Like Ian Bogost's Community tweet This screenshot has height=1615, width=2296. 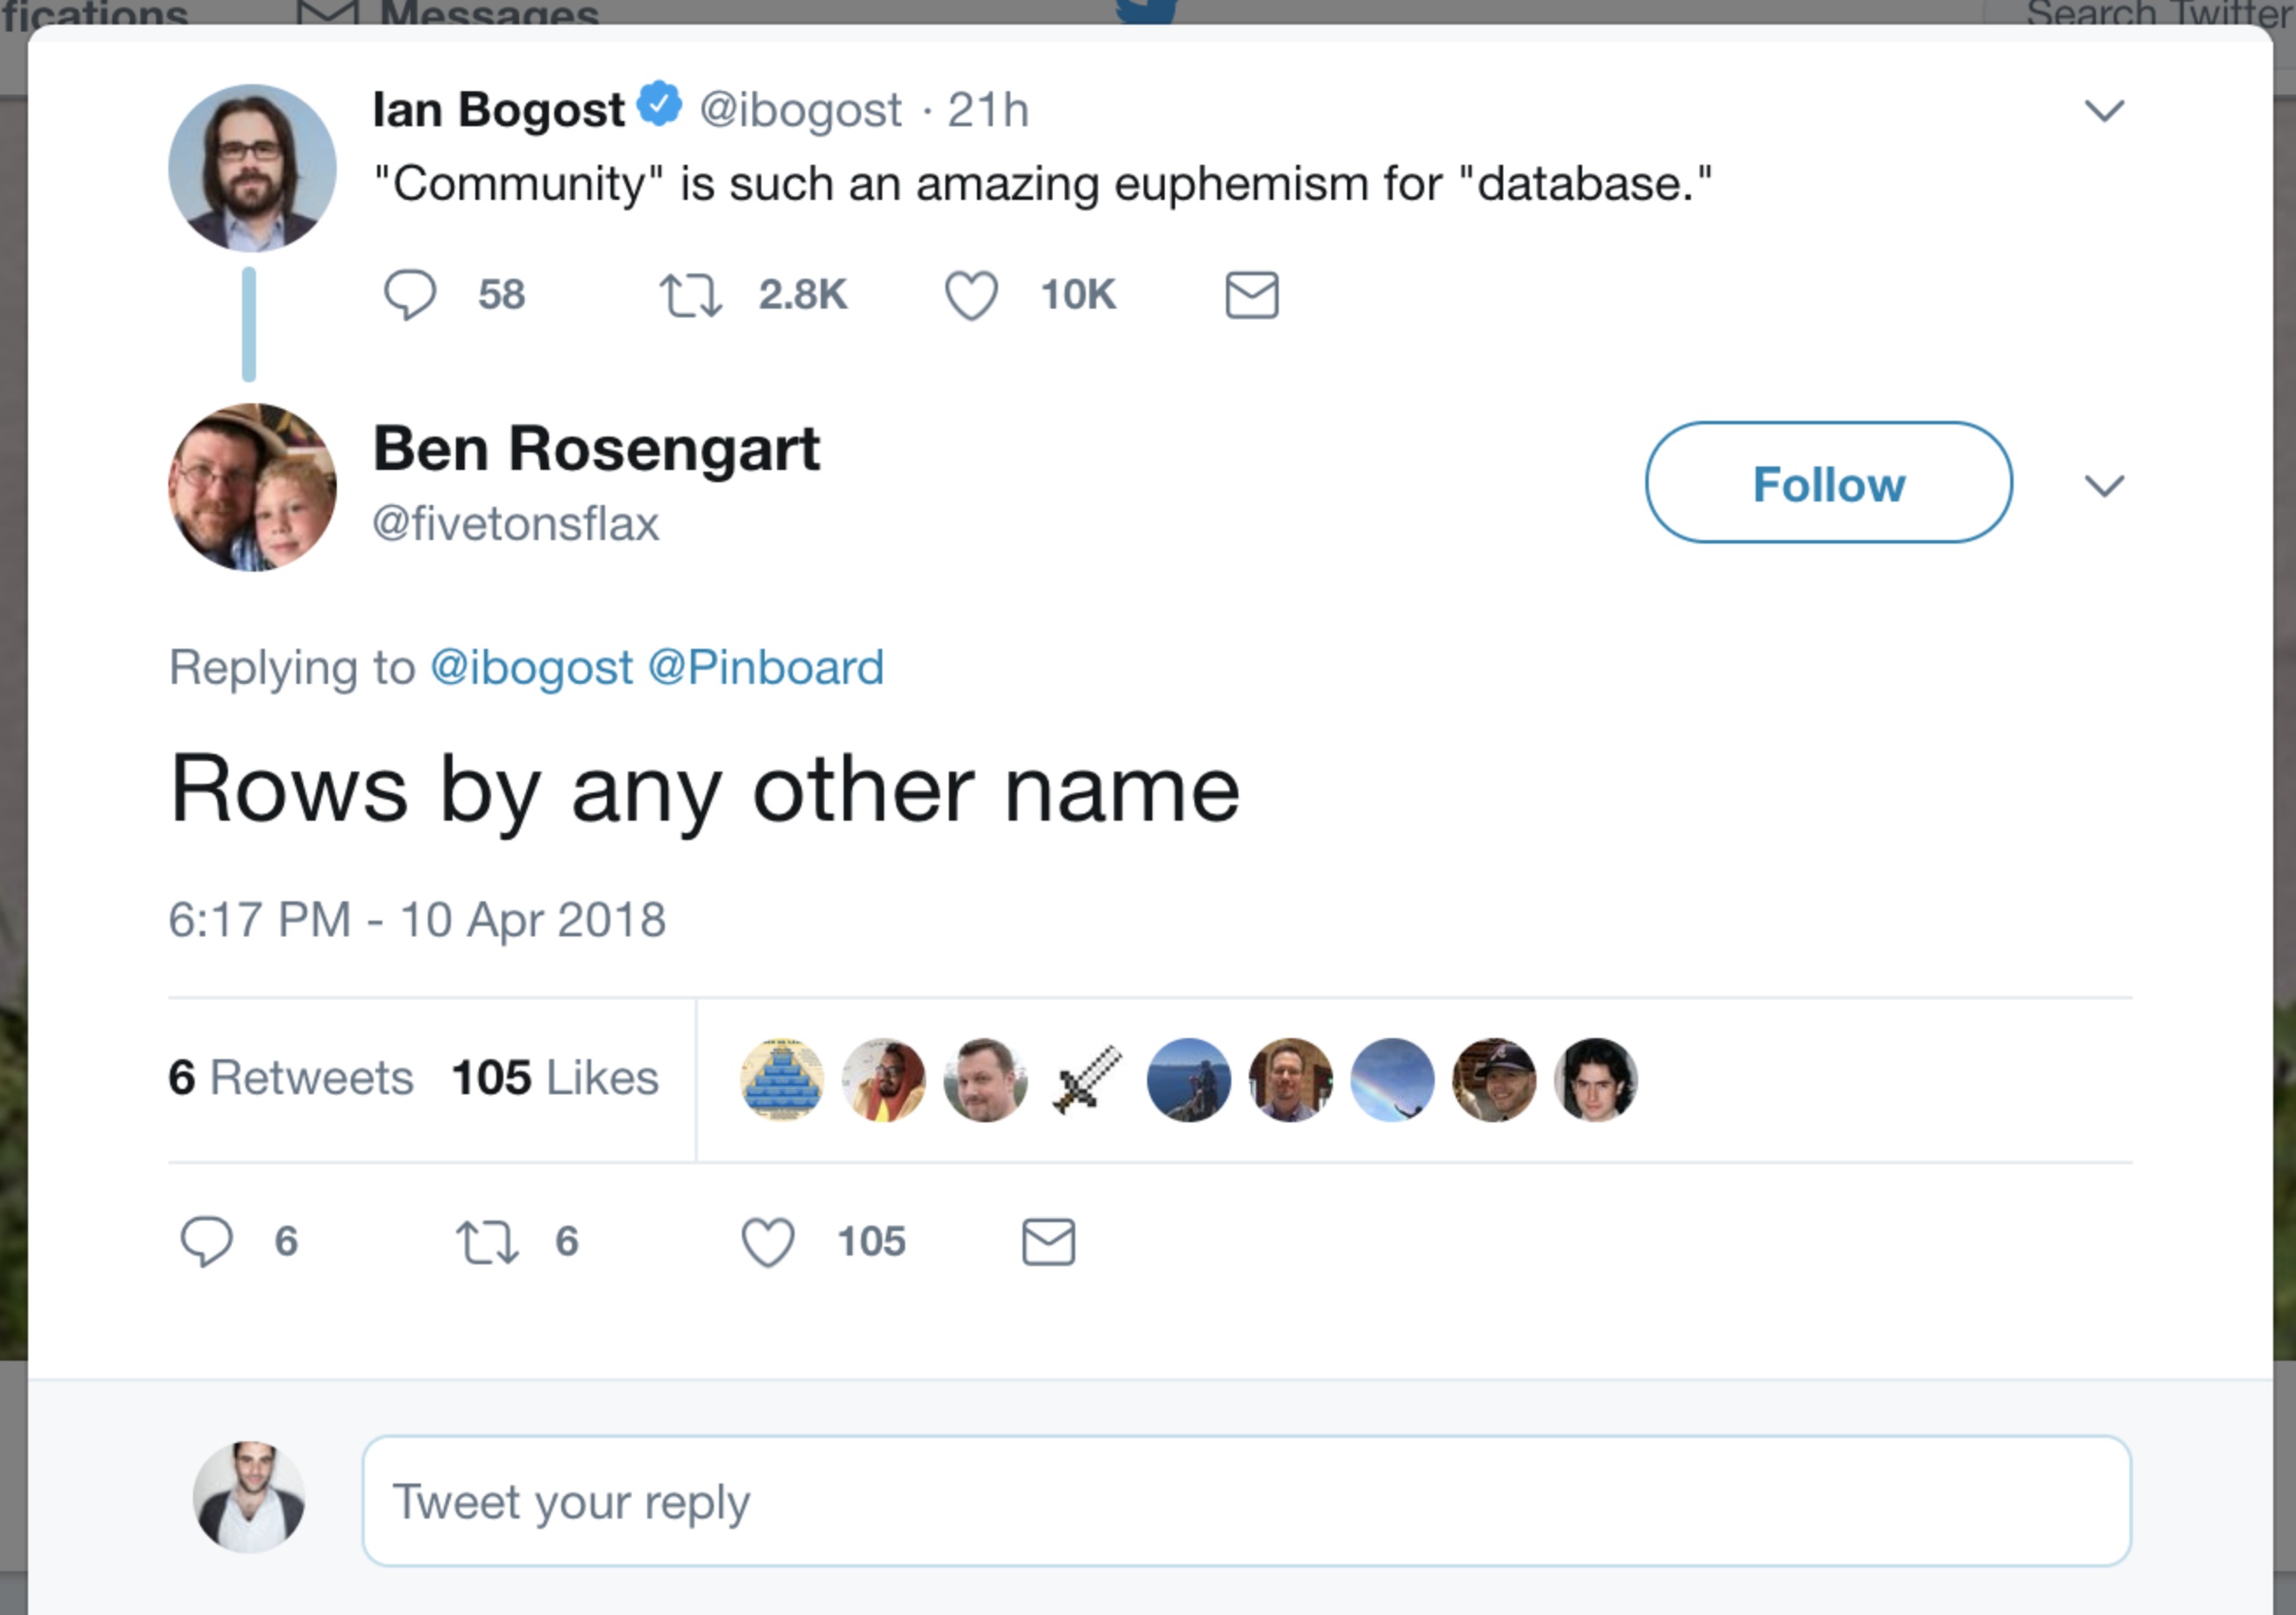(x=971, y=296)
